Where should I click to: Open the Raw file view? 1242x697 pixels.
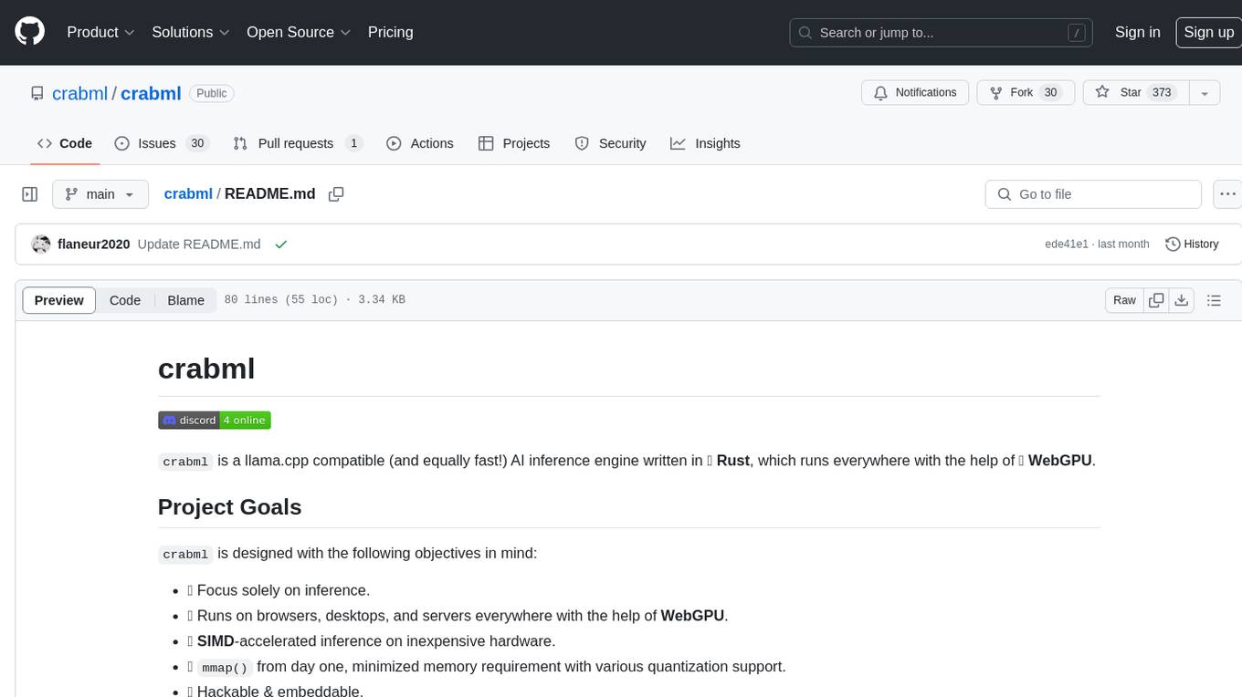pos(1124,300)
